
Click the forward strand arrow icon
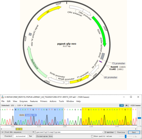point(121,105)
